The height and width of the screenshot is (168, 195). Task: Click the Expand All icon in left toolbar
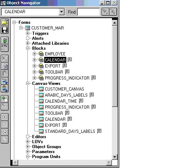(5, 132)
